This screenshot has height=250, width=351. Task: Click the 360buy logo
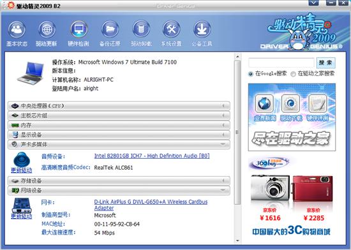pyautogui.click(x=269, y=163)
